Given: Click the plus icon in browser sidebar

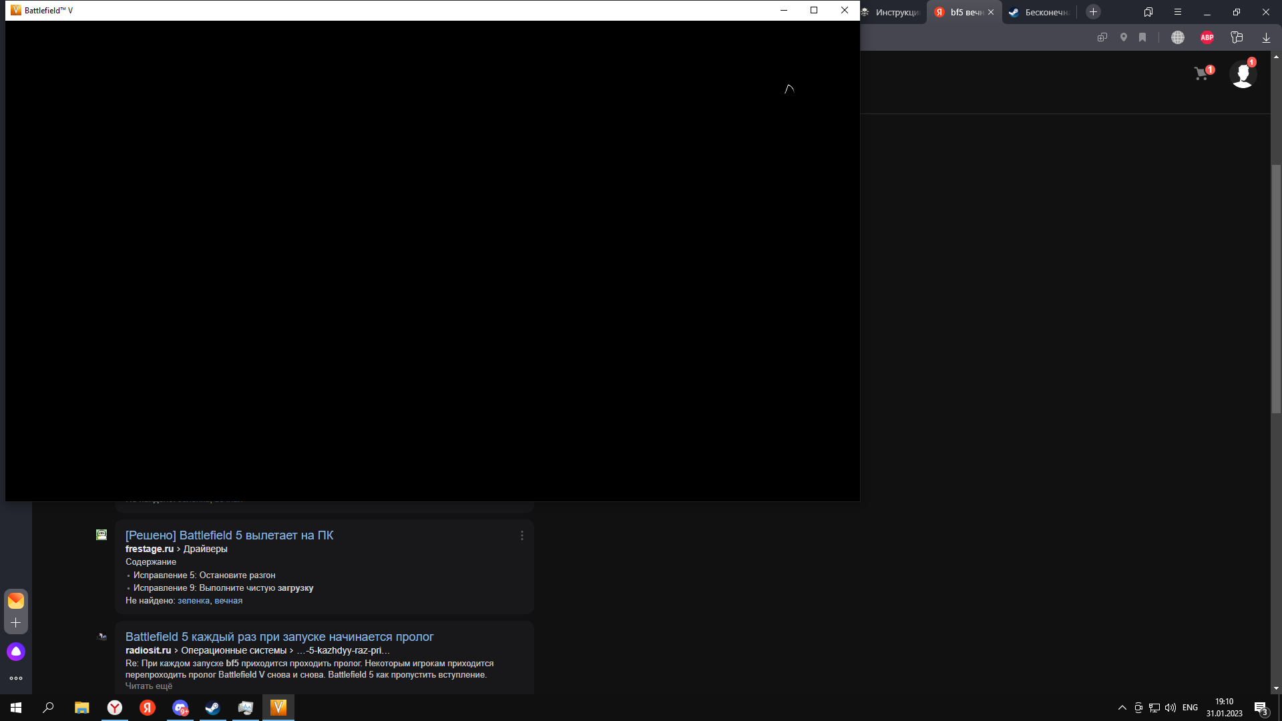Looking at the screenshot, I should [x=16, y=623].
